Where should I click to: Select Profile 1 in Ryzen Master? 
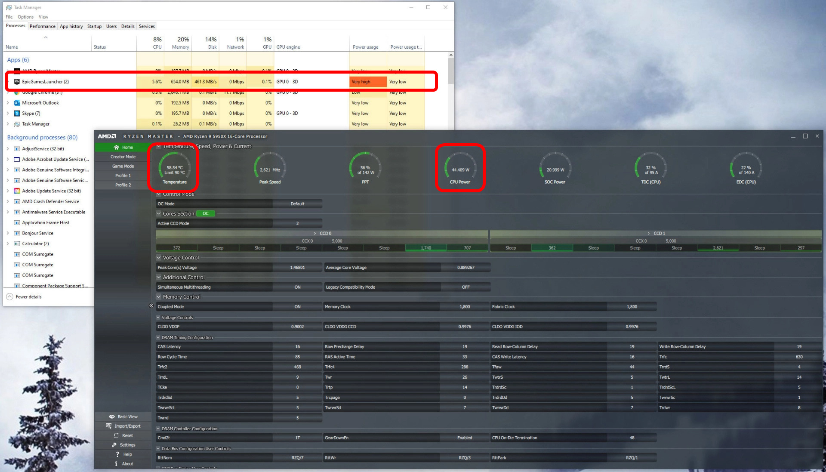point(123,176)
